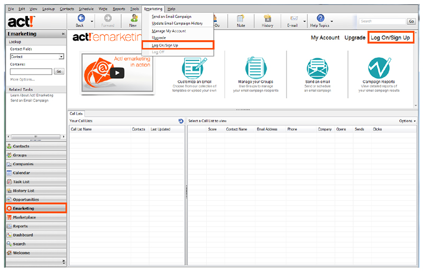This screenshot has height=271, width=423.
Task: Open the Reports menu
Action: (119, 9)
